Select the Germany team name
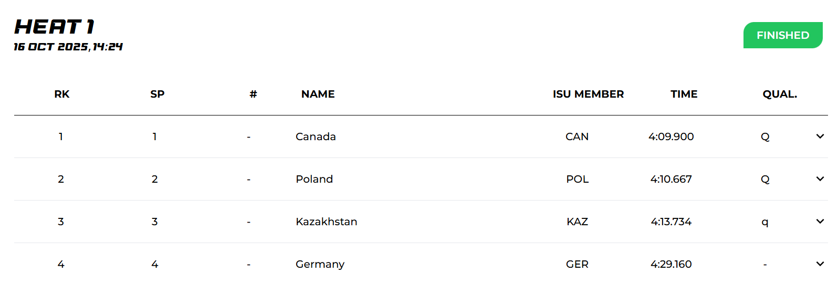The width and height of the screenshot is (838, 294). pos(320,265)
